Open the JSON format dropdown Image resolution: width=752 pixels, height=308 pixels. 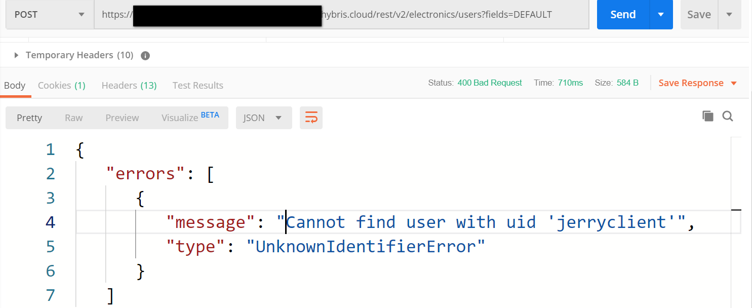click(x=264, y=118)
